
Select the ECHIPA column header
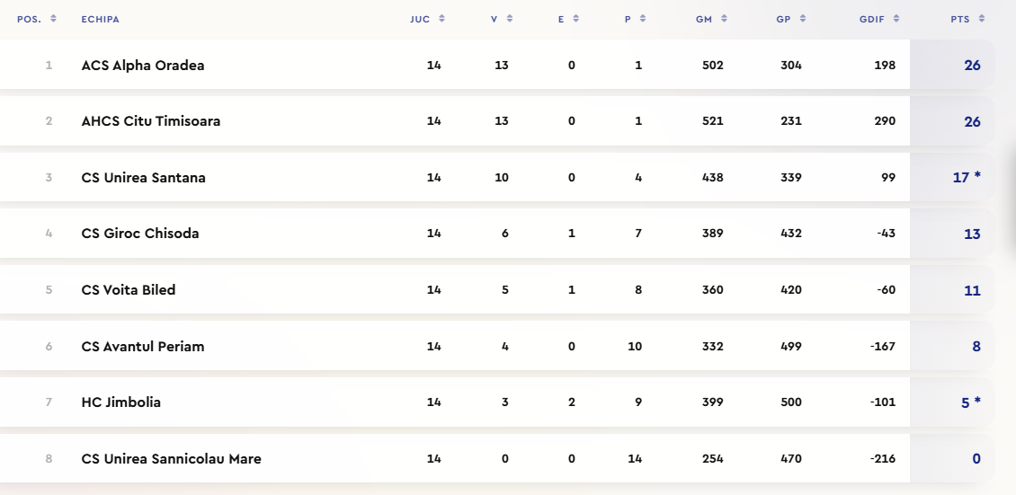[100, 19]
